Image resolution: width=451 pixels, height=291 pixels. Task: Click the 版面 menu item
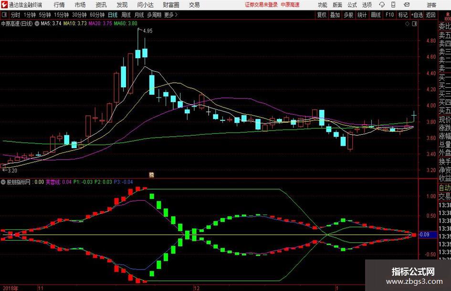click(x=337, y=5)
